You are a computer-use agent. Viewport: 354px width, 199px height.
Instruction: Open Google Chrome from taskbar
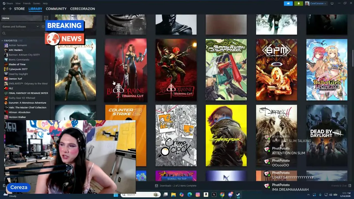click(222, 195)
